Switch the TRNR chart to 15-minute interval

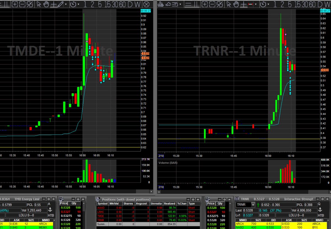pyautogui.click(x=298, y=4)
